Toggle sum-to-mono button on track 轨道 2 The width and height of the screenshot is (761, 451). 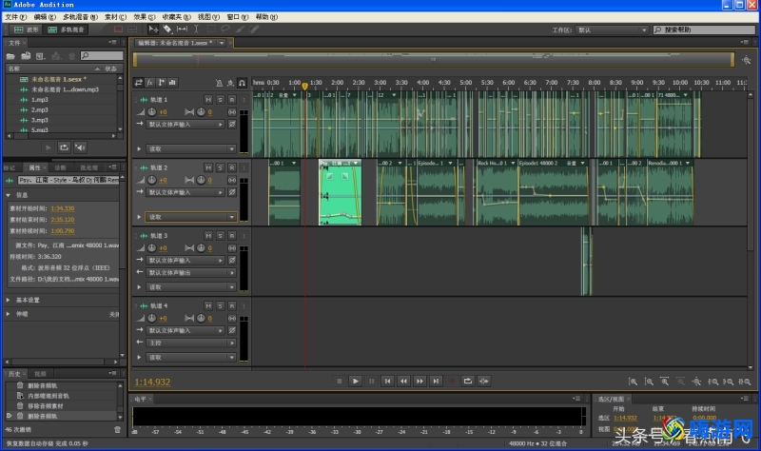(x=232, y=180)
